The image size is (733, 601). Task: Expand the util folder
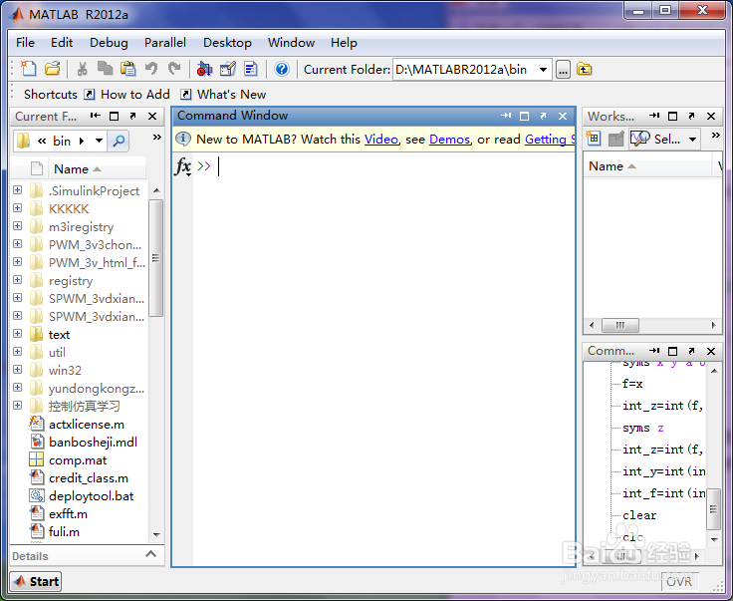click(17, 352)
